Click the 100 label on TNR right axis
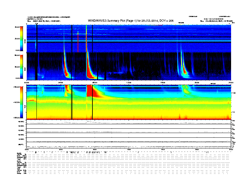The height and width of the screenshot is (192, 249). (x=234, y=93)
